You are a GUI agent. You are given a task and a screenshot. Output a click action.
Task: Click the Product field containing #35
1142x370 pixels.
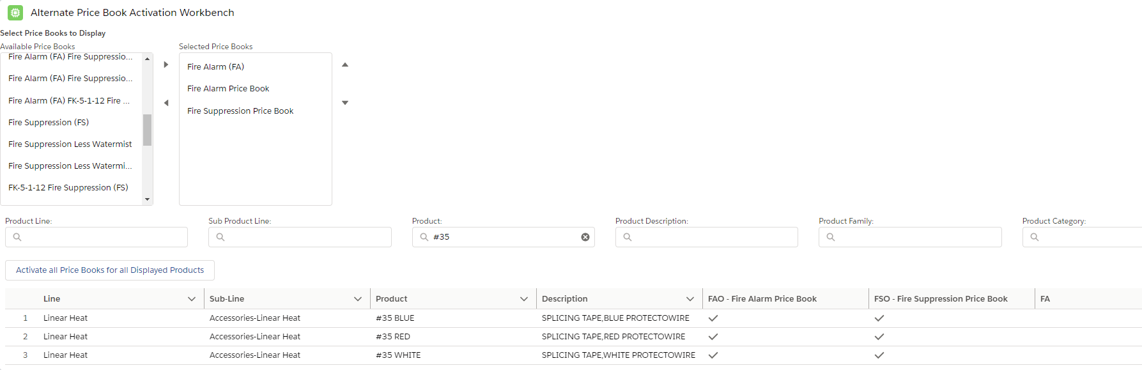coord(504,237)
